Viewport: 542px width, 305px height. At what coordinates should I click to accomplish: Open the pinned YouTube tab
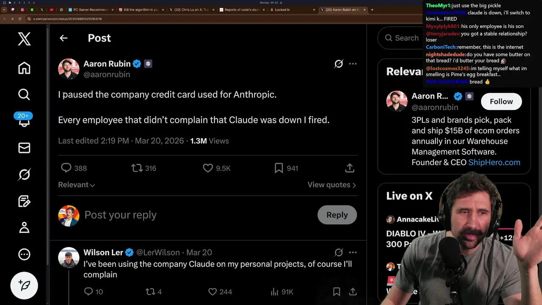(51, 10)
